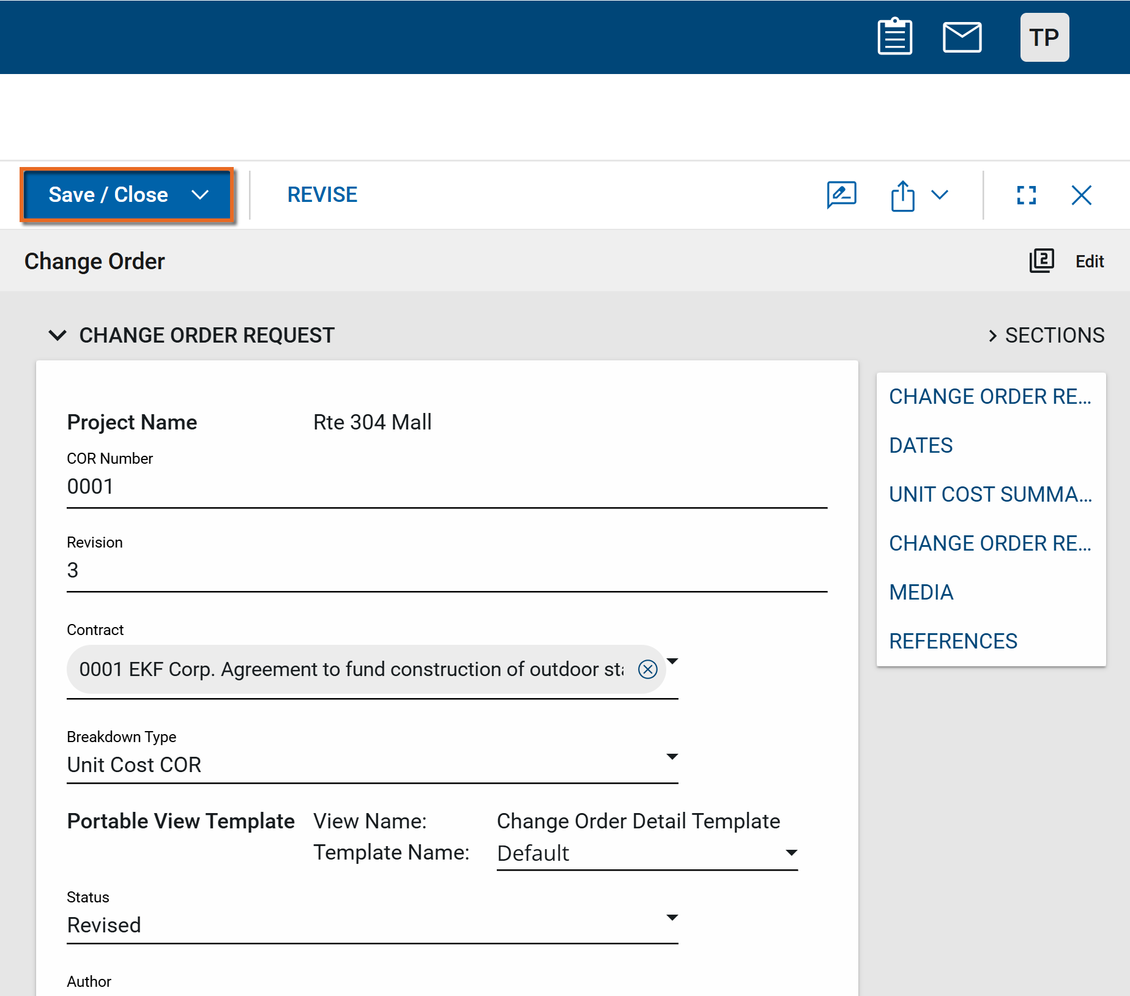Open the Breakdown Type dropdown
Viewport: 1130px width, 996px height.
tap(672, 757)
